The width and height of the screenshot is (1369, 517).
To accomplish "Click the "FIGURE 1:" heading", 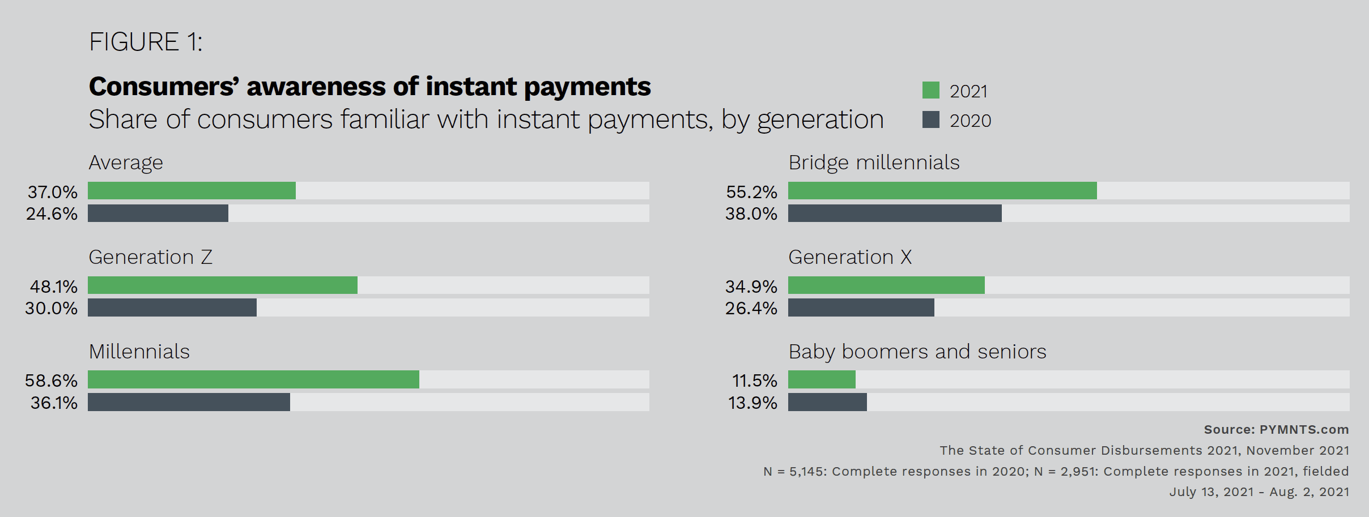I will pyautogui.click(x=146, y=42).
